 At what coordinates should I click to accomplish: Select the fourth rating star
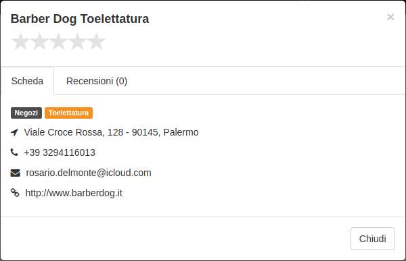tap(77, 41)
